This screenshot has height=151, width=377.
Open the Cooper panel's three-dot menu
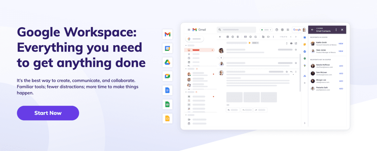tap(336, 30)
